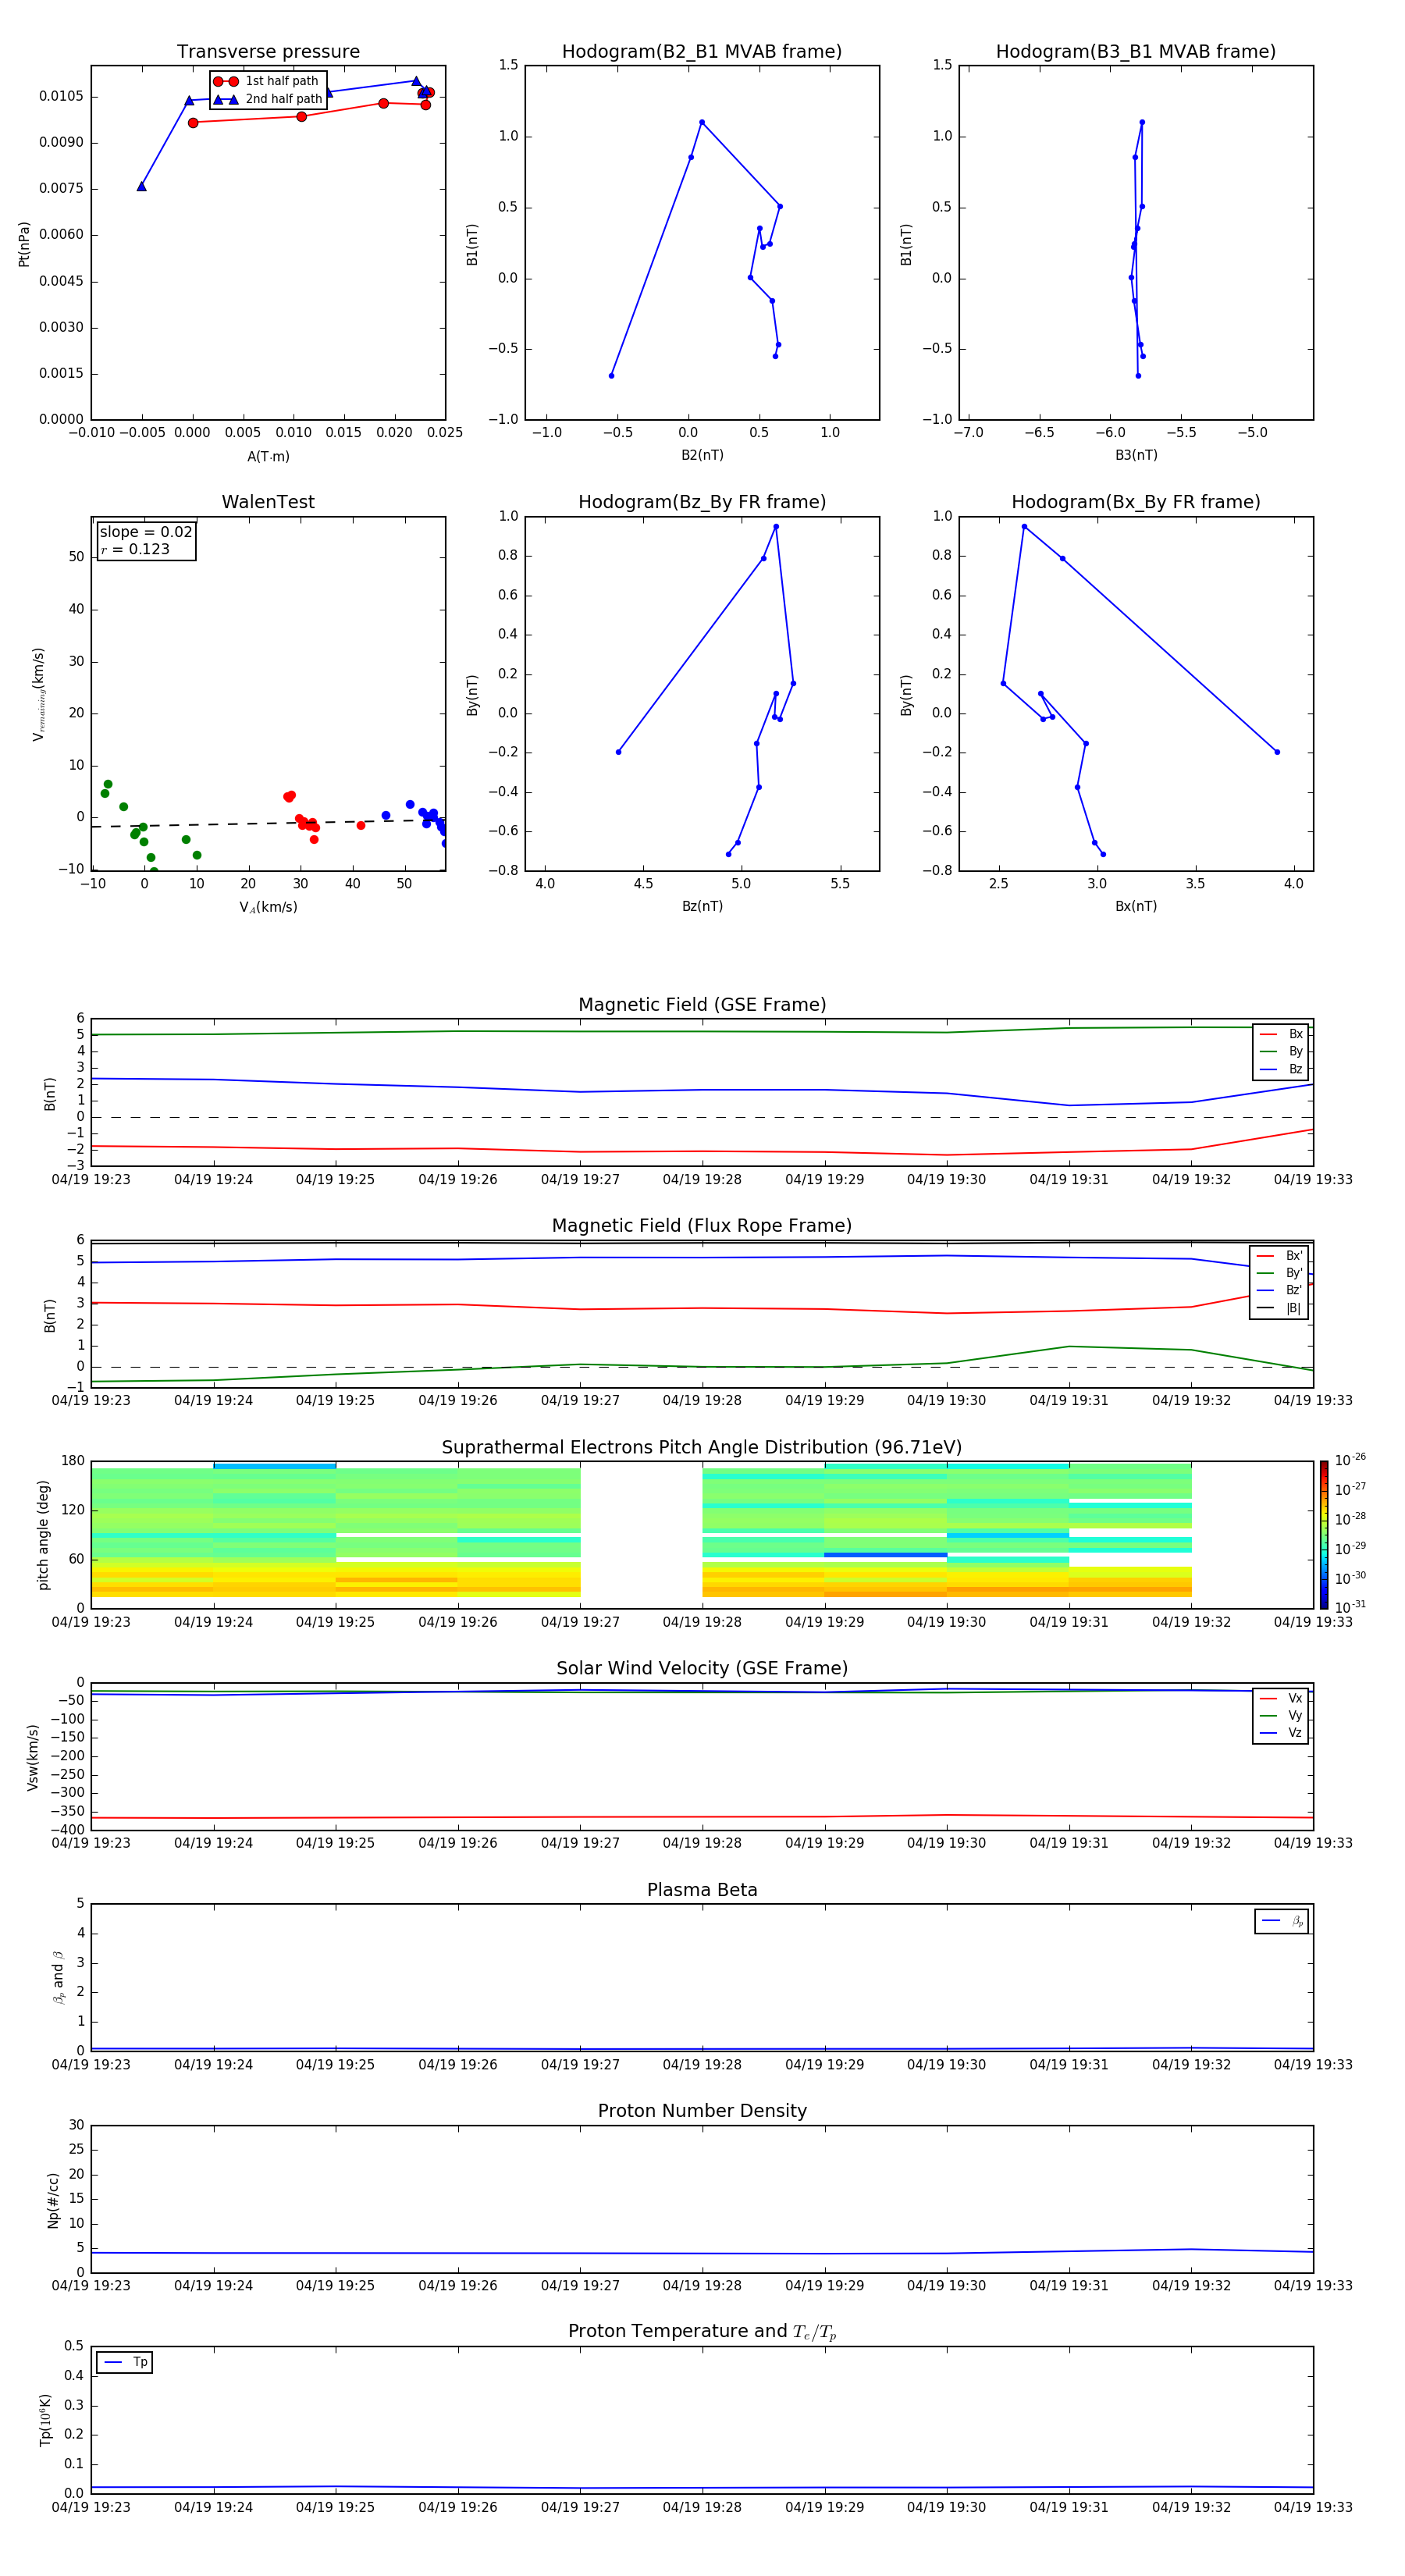Click the 'Hodogram(B3_B1 MVAB frame)' title
The image size is (1405, 2576).
(1136, 52)
